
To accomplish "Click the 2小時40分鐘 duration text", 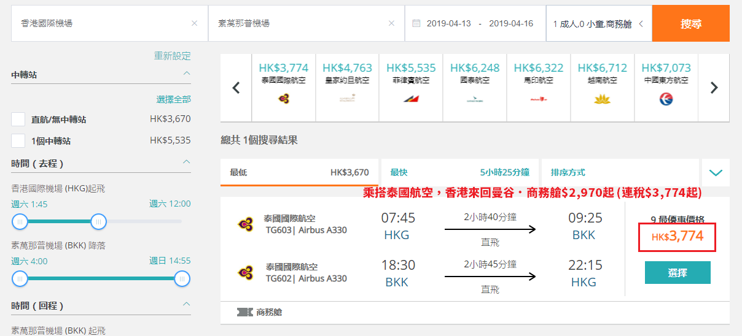I will pyautogui.click(x=490, y=217).
